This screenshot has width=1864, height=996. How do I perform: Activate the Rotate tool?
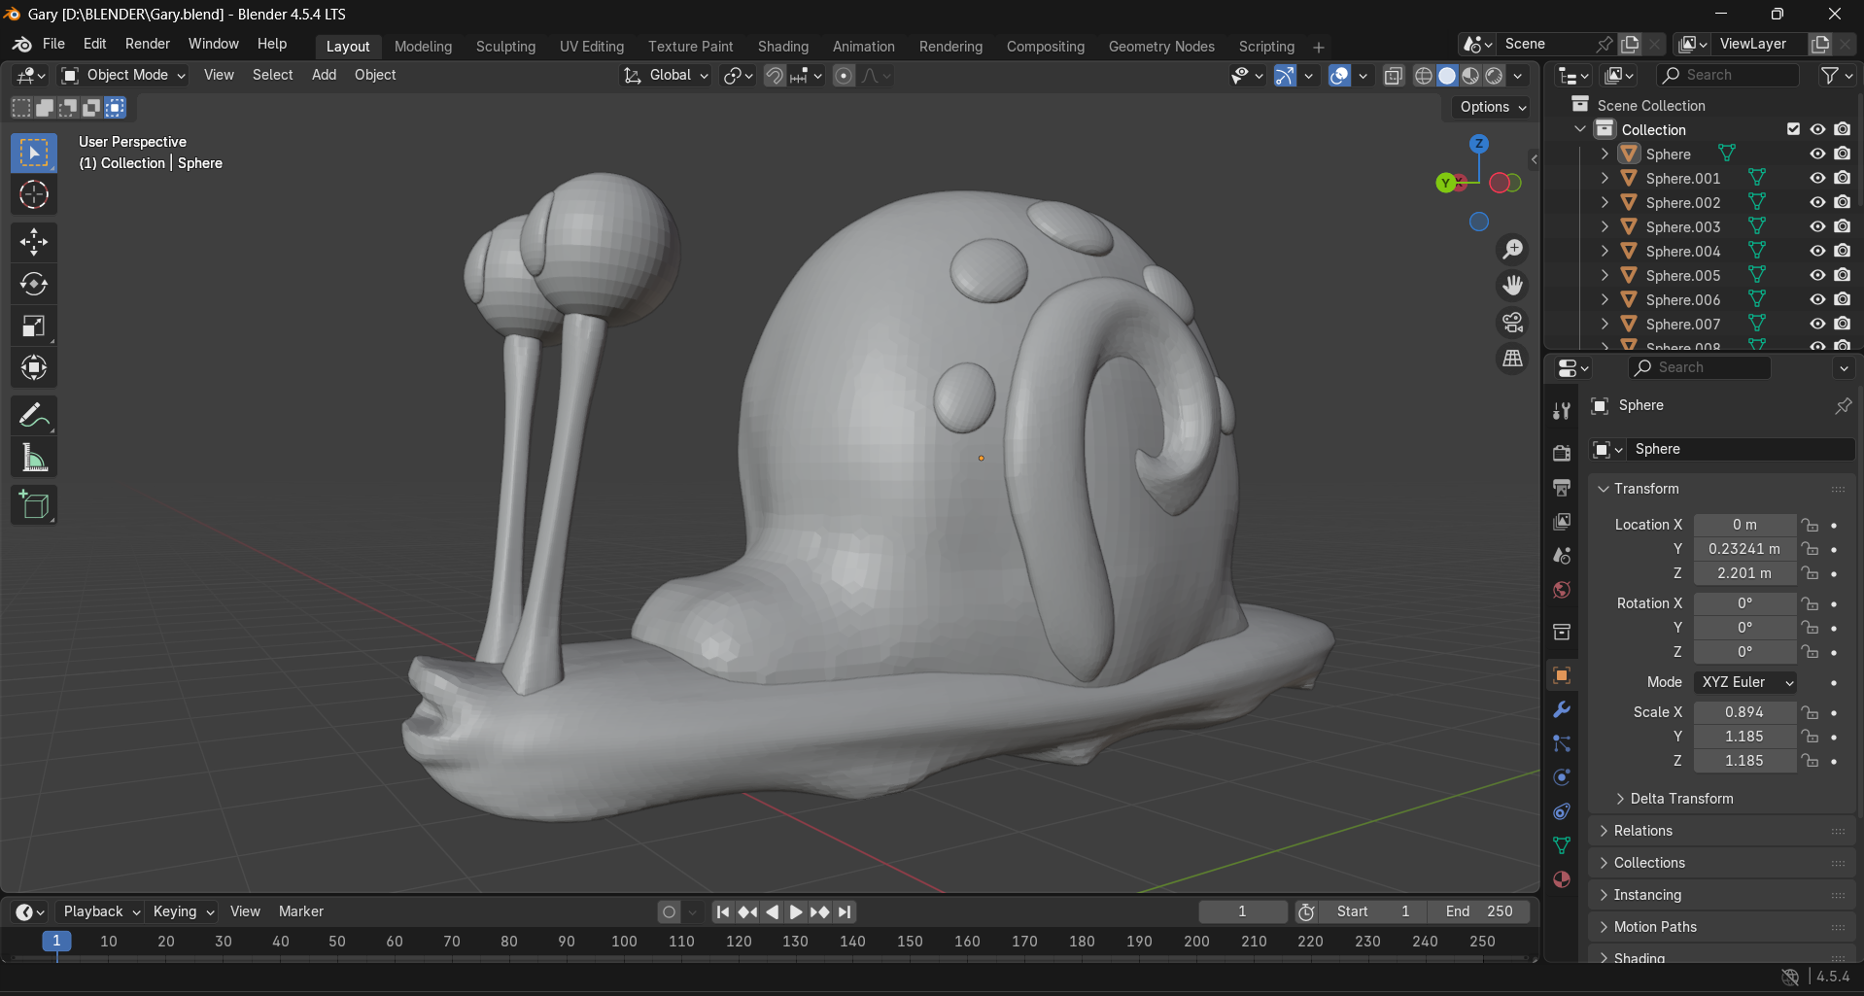coord(34,284)
